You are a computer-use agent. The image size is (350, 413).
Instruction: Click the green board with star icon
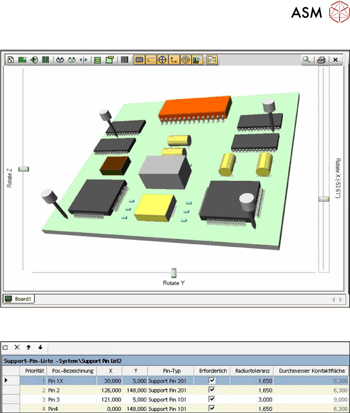pyautogui.click(x=22, y=60)
